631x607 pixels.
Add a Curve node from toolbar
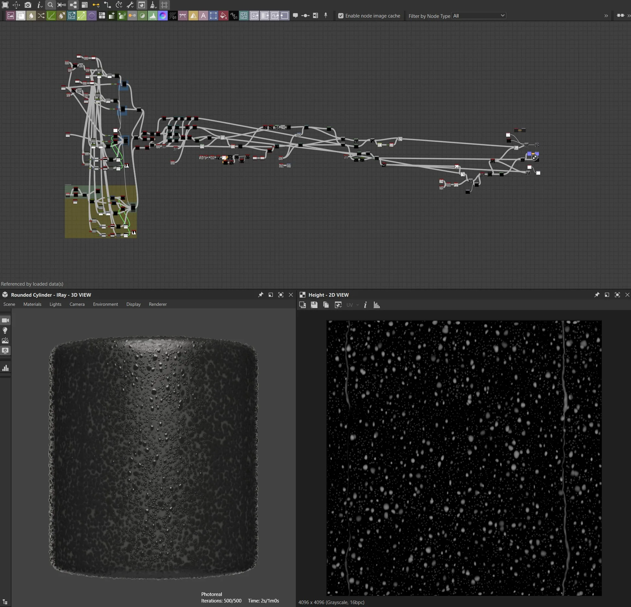point(51,16)
